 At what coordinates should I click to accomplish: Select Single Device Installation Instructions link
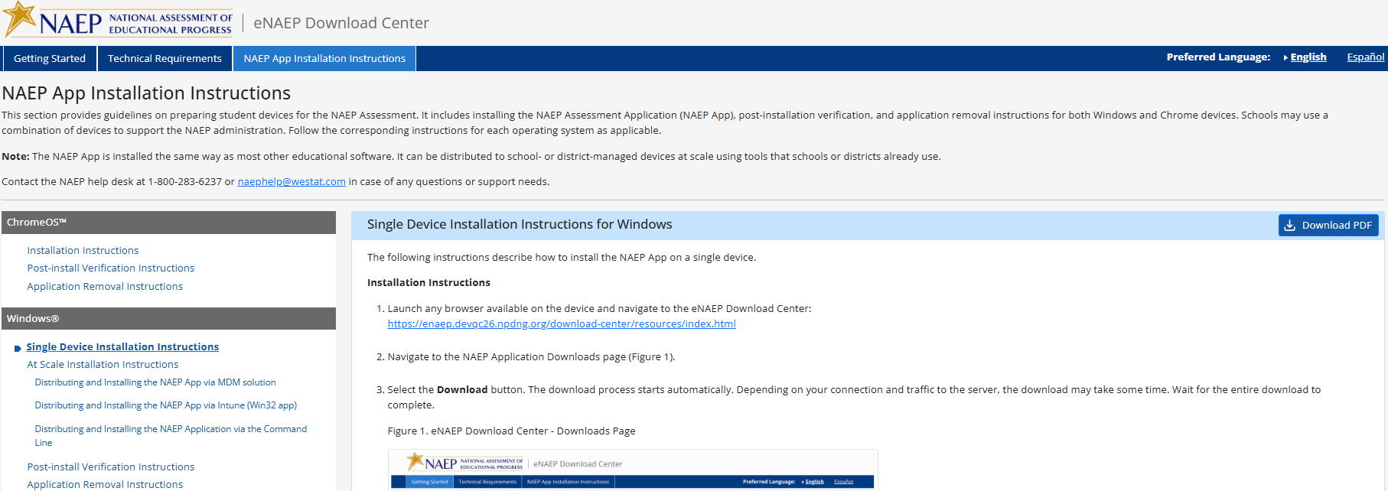tap(122, 347)
